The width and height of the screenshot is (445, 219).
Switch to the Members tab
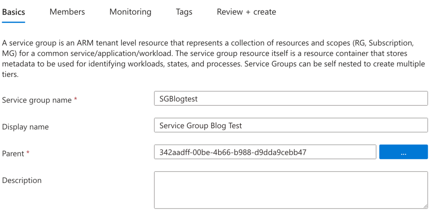(67, 12)
